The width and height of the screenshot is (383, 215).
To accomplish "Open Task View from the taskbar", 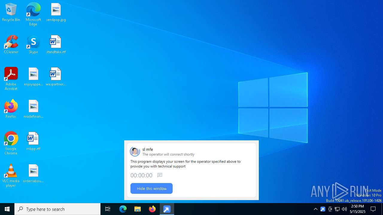I will click(x=108, y=209).
